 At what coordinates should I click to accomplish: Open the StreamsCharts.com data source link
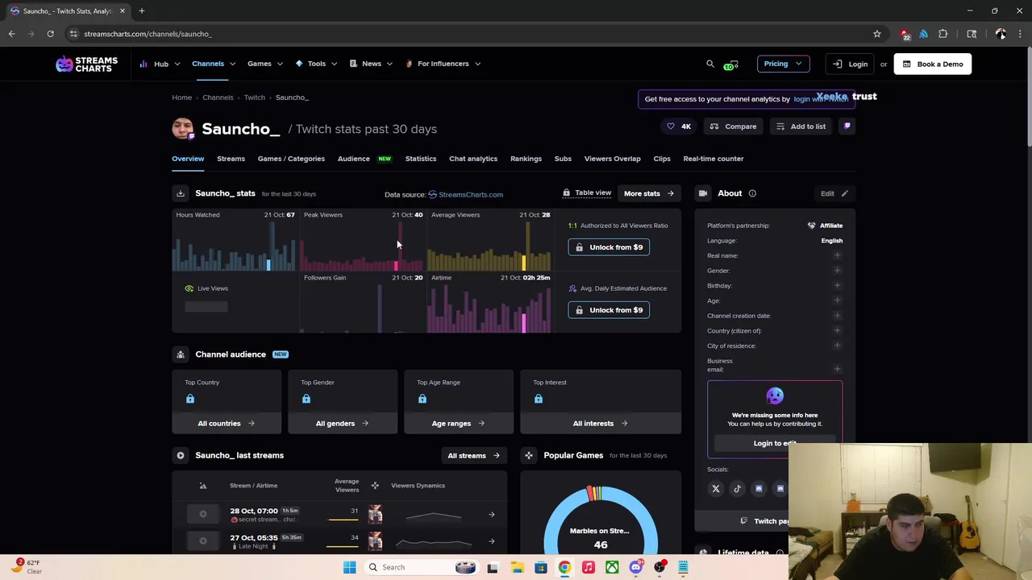tap(465, 194)
